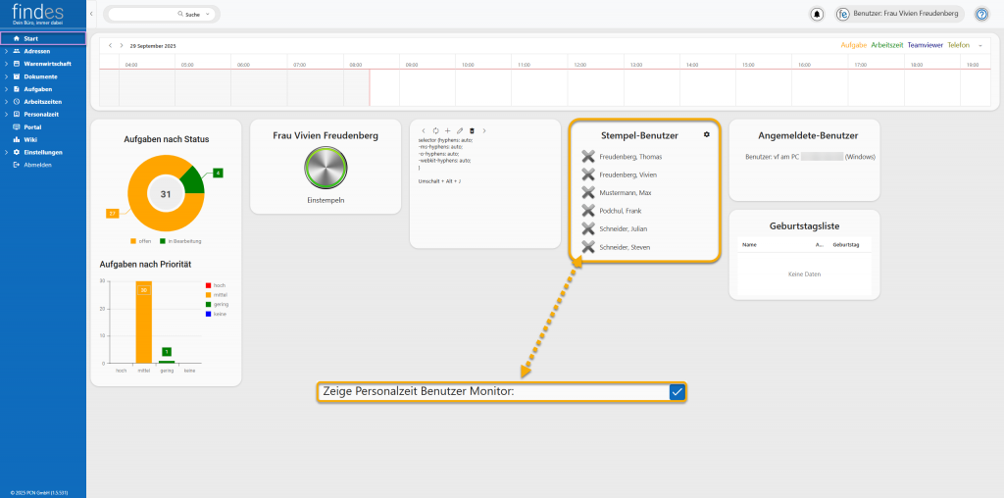Viewport: 1004px width, 498px height.
Task: Click the trash icon in the notes widget
Action: [472, 130]
